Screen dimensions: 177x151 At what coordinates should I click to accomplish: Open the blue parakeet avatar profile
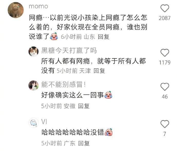tap(34, 123)
